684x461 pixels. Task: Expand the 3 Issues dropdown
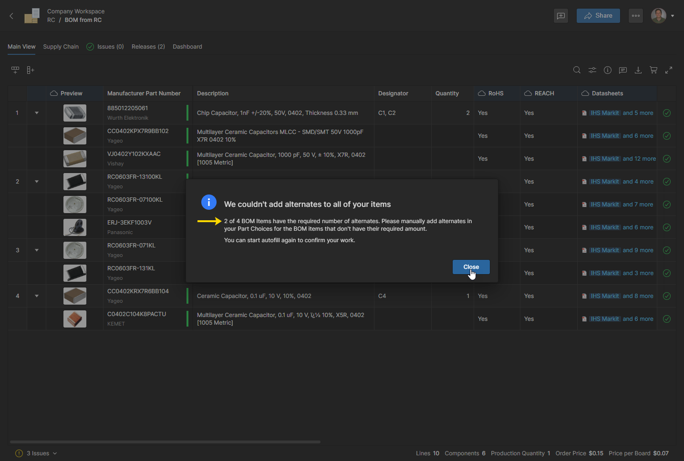[x=37, y=453]
